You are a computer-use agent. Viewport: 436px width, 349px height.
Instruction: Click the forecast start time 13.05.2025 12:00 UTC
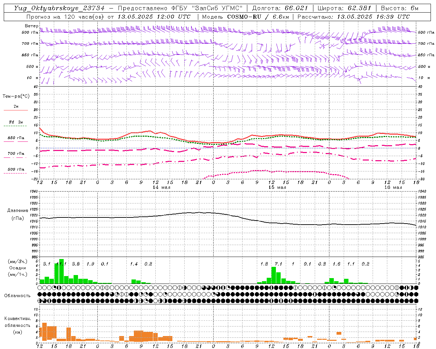154,17
